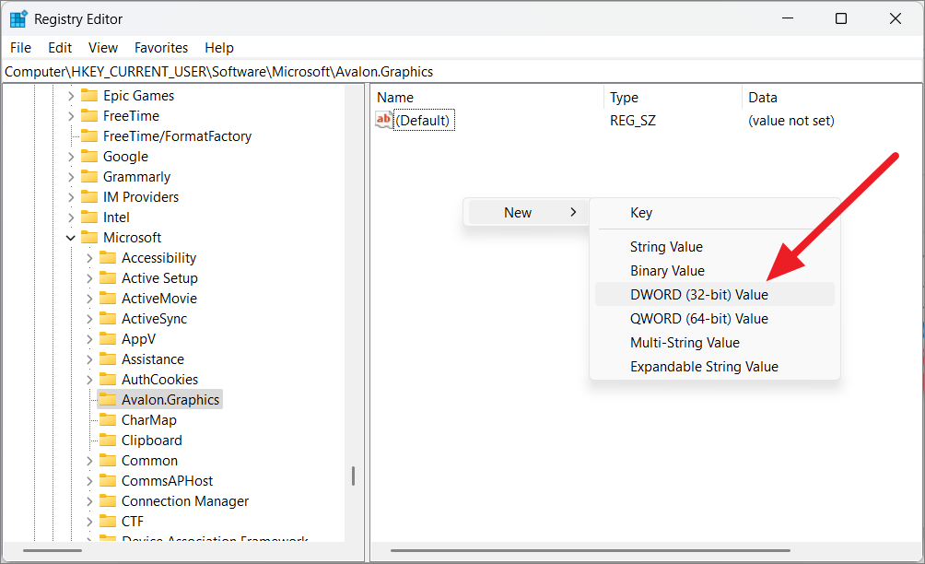925x564 pixels.
Task: Click the CharMap folder icon
Action: pos(108,420)
